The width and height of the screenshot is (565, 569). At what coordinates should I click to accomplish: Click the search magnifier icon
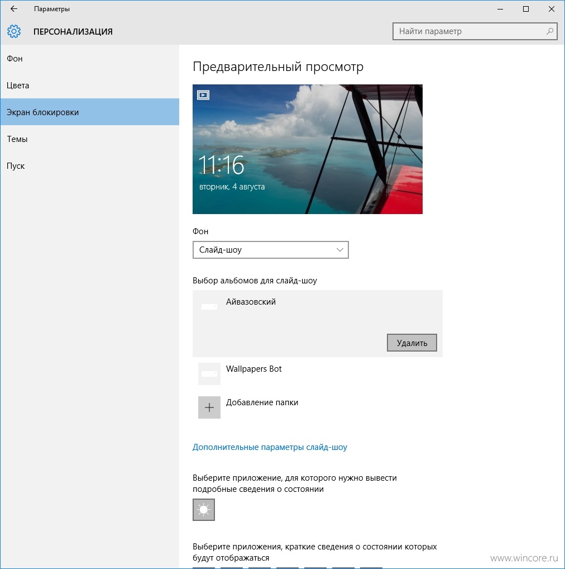[549, 31]
